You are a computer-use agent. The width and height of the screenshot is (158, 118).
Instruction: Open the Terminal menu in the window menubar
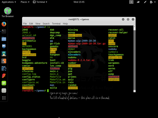point(56,24)
